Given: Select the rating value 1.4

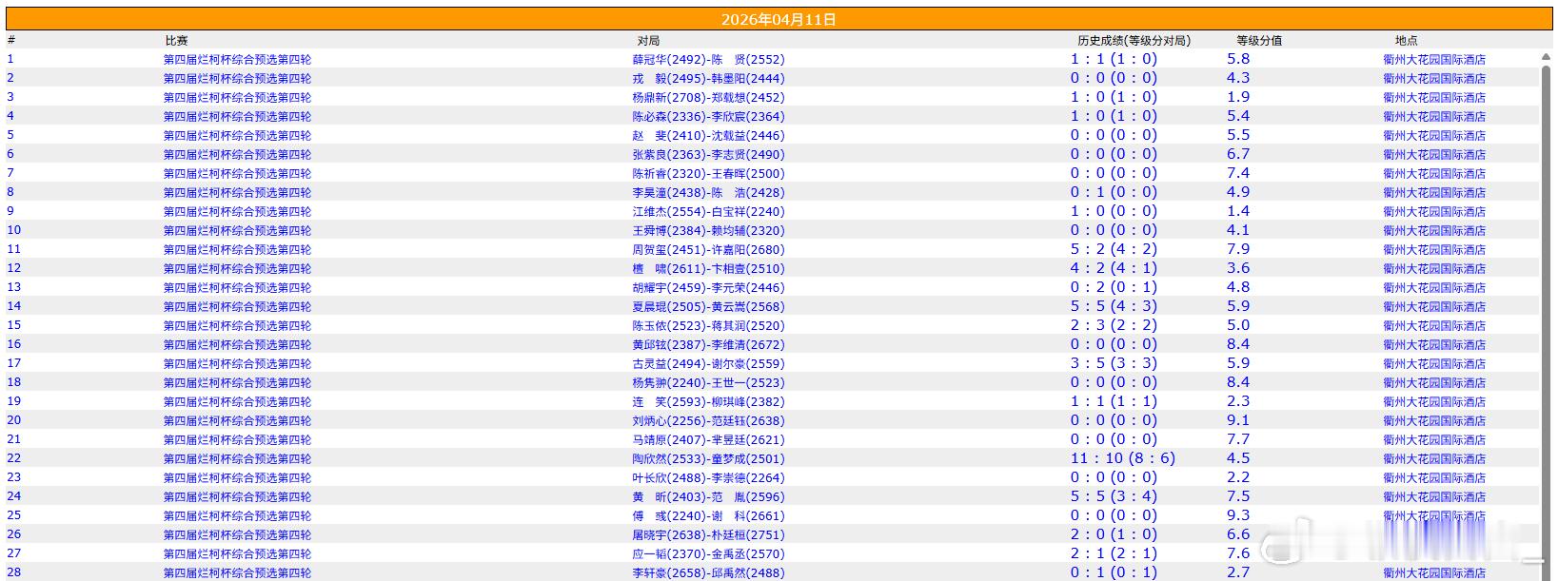Looking at the screenshot, I should pyautogui.click(x=1238, y=211).
